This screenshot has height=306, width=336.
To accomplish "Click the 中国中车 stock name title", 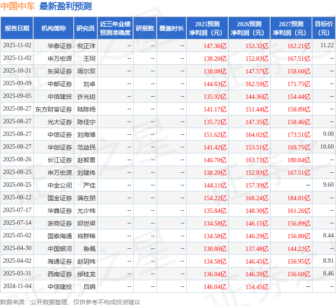I will click(x=18, y=6).
